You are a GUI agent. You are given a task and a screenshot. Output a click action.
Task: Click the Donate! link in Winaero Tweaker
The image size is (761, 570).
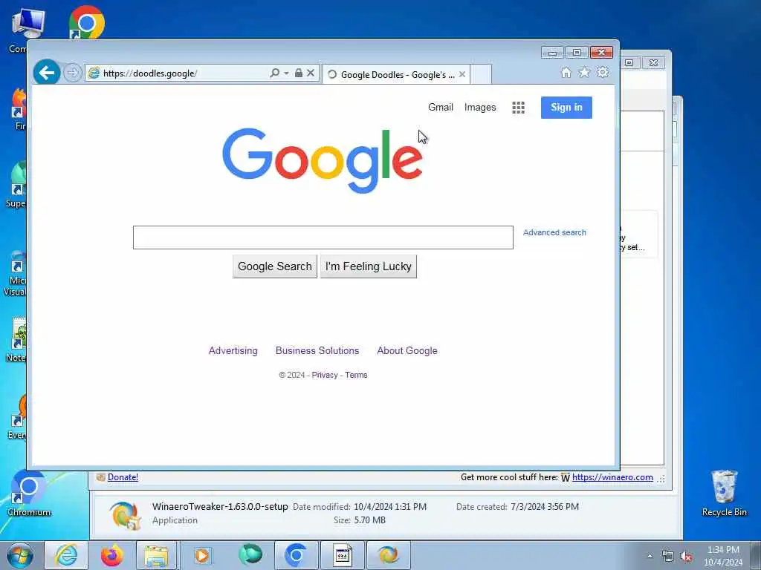(123, 477)
